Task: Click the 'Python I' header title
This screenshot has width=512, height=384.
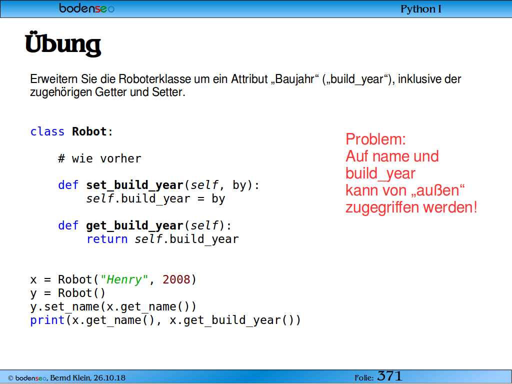Action: coord(420,9)
